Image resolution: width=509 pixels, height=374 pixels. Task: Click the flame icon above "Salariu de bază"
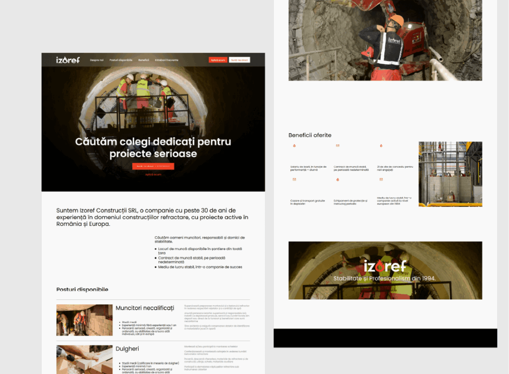coord(294,145)
